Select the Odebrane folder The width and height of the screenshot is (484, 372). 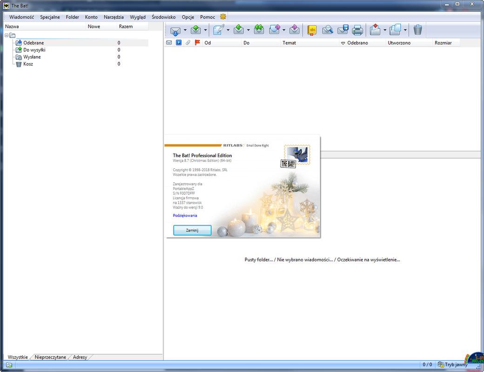(x=34, y=43)
